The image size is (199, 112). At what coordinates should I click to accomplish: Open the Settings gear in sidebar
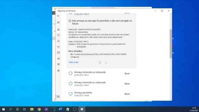(58, 97)
